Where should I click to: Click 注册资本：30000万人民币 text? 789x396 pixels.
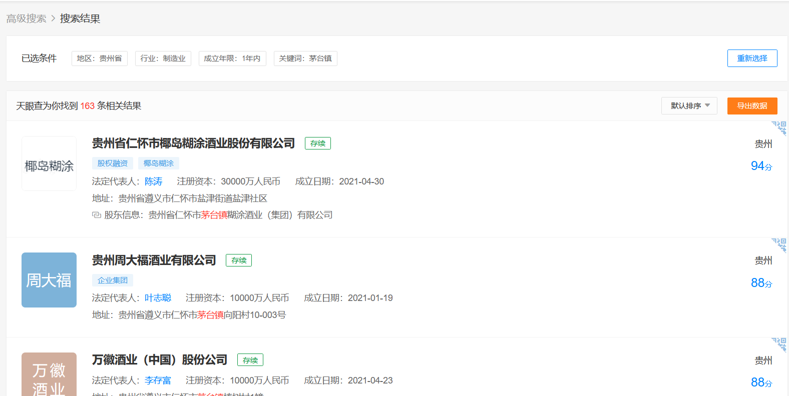click(228, 181)
